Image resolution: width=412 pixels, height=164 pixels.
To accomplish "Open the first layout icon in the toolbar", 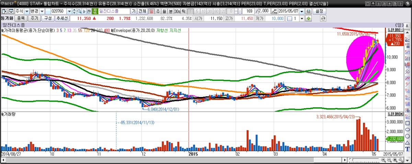I will pyautogui.click(x=4, y=11).
